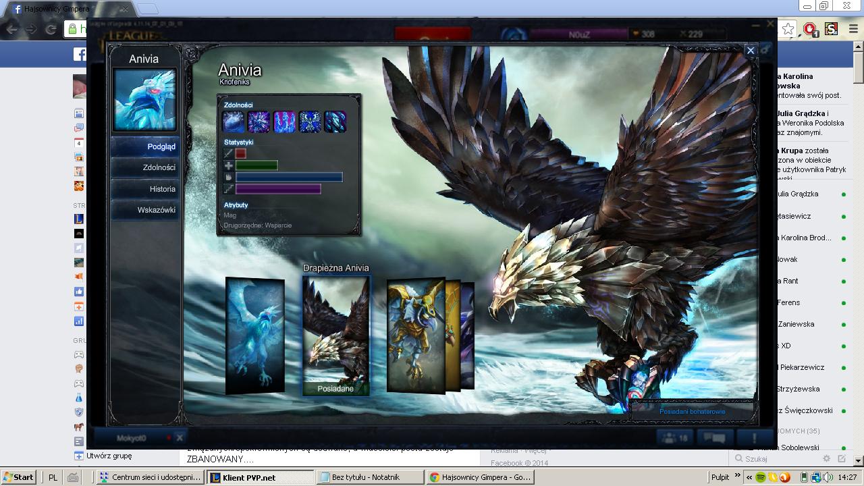This screenshot has height=486, width=864.
Task: Select the Drapieżna Anivia skin thumbnail
Action: 336,335
